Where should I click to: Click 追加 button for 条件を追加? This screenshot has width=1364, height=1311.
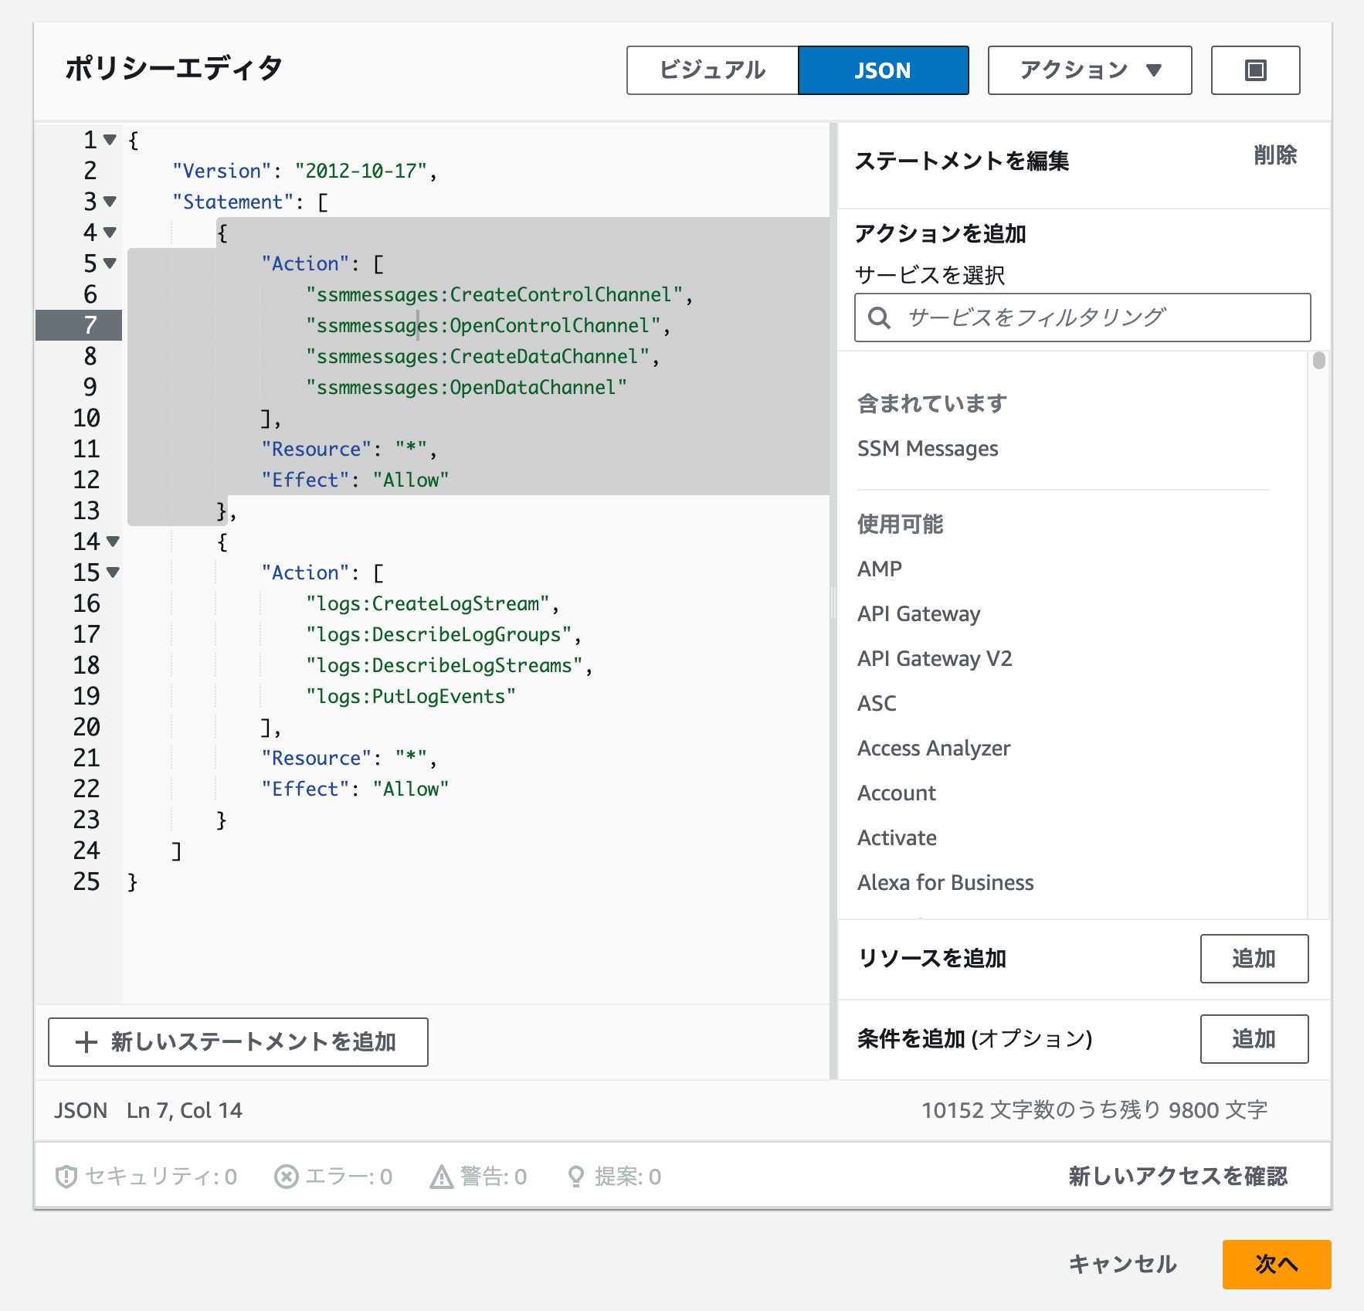1254,1039
